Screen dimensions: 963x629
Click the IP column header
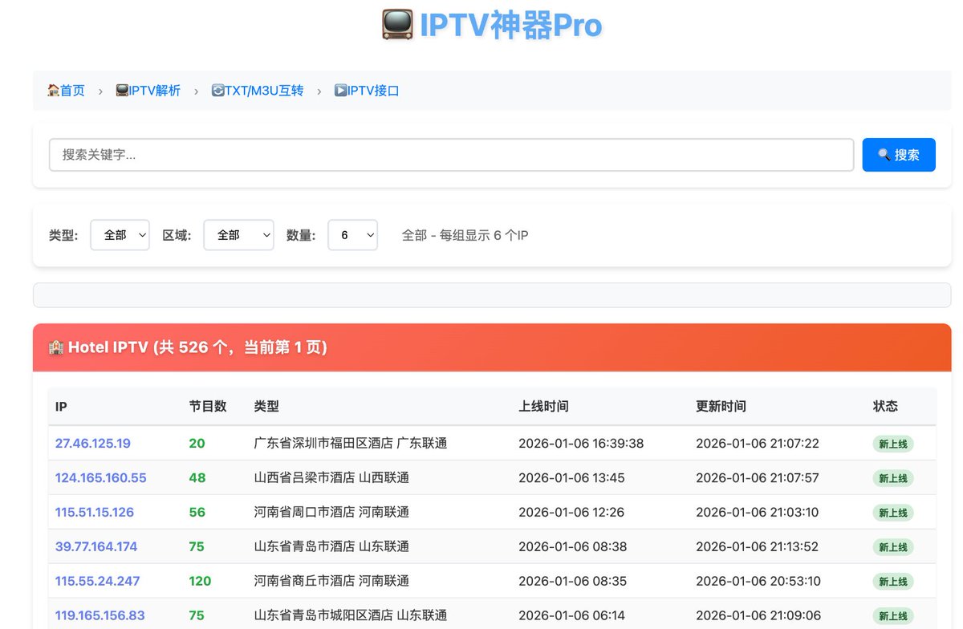pos(61,407)
